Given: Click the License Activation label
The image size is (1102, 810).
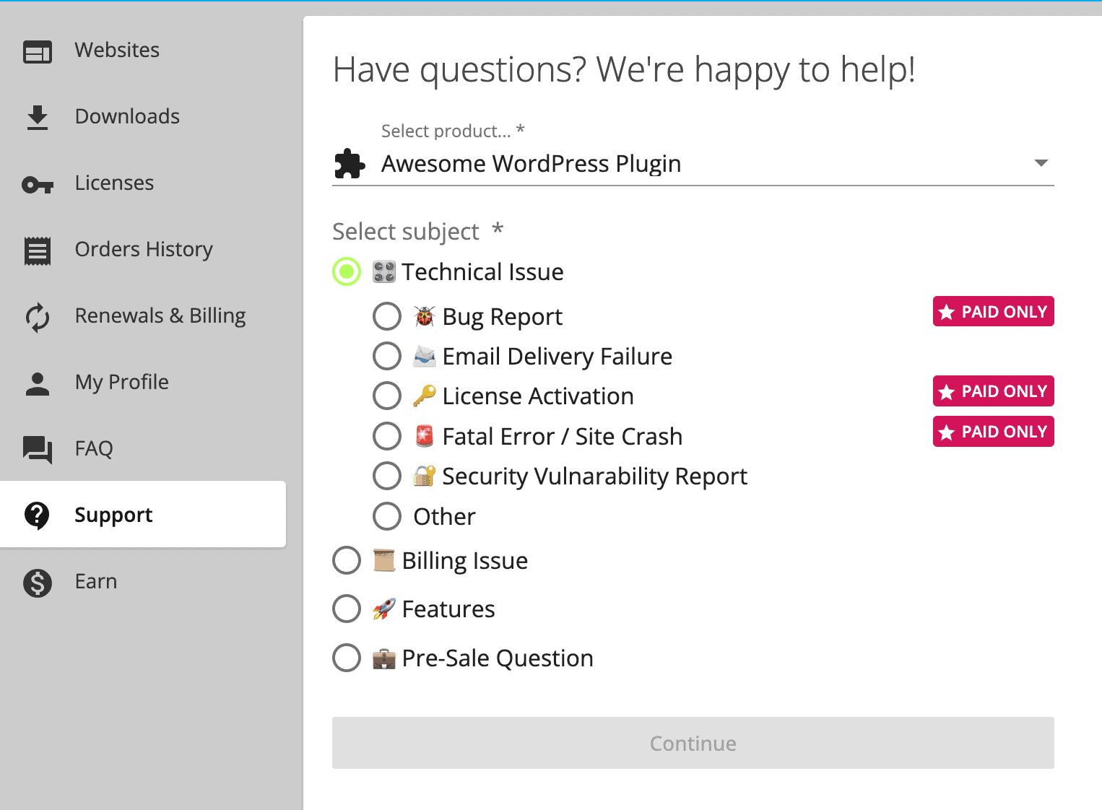Looking at the screenshot, I should pyautogui.click(x=538, y=396).
